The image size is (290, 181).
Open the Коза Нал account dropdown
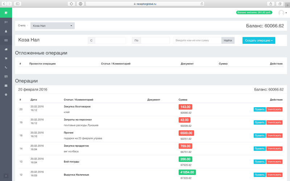coord(53,26)
